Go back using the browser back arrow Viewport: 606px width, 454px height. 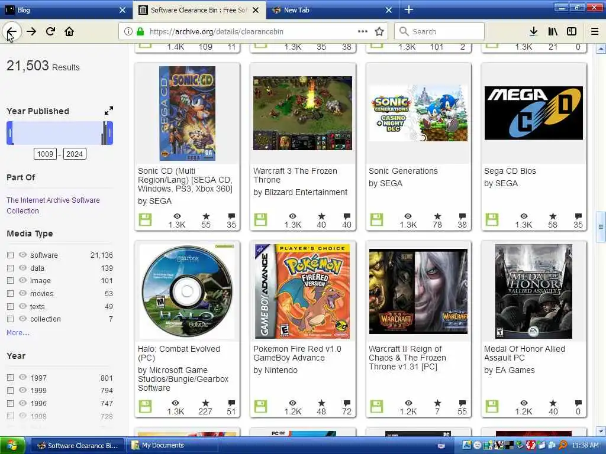[x=12, y=32]
